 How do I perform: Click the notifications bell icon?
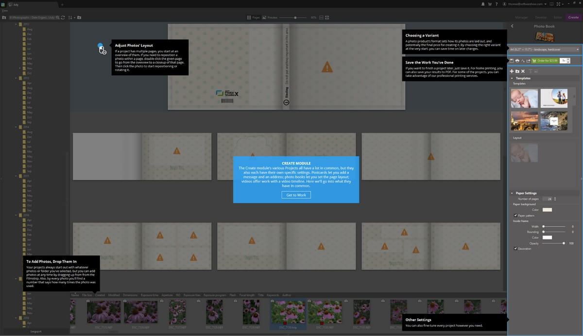point(482,4)
